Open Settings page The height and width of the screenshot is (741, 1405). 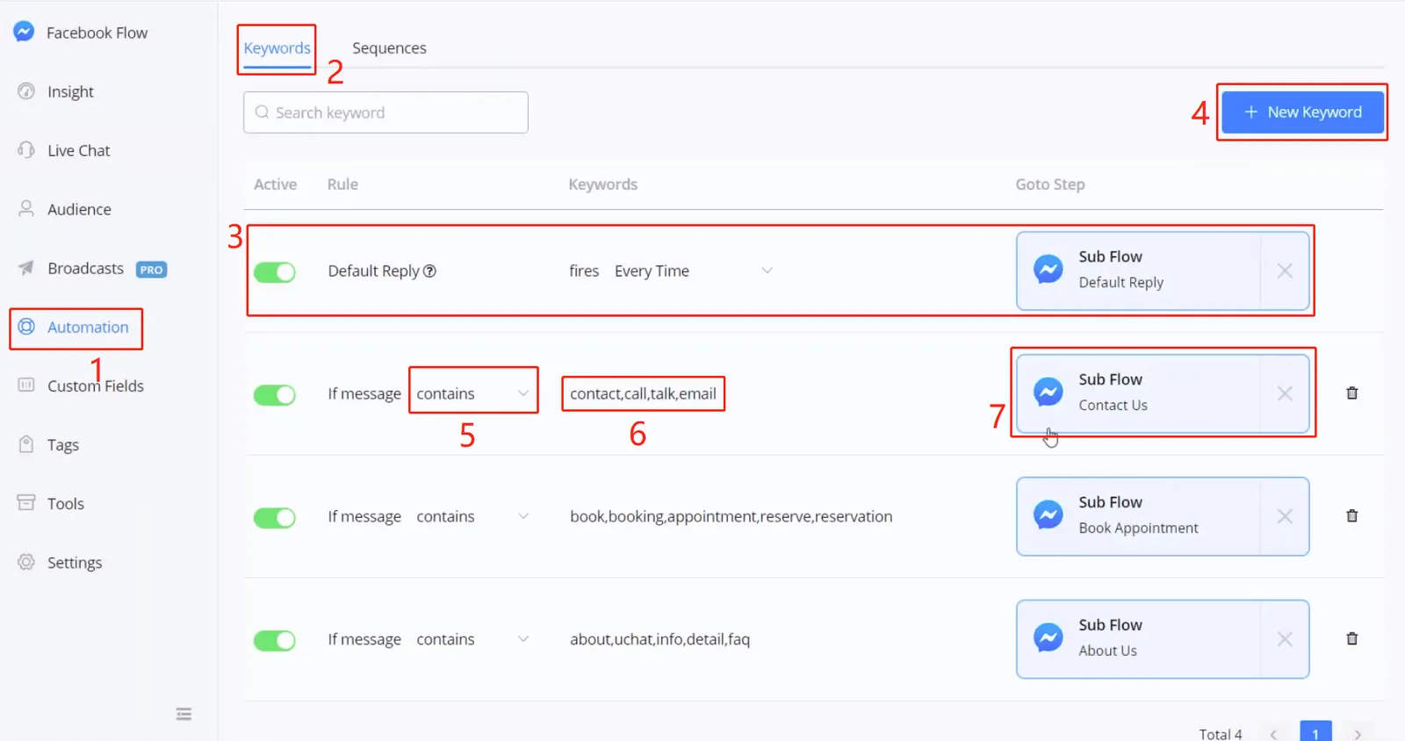click(75, 562)
